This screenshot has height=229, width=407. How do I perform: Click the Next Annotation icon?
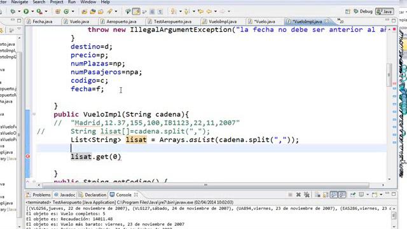[x=173, y=11]
